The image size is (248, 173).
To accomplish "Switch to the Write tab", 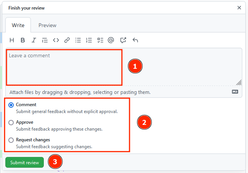I will pos(18,25).
